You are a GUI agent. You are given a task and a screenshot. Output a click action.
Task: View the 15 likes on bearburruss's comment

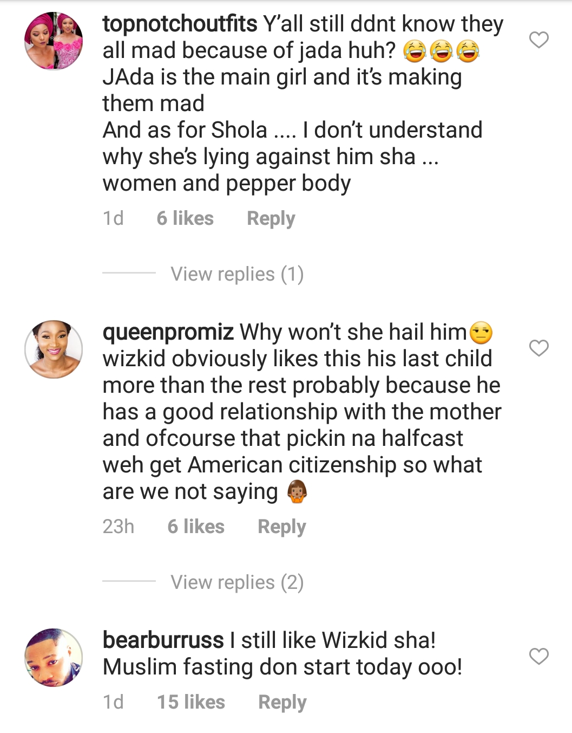(x=191, y=702)
